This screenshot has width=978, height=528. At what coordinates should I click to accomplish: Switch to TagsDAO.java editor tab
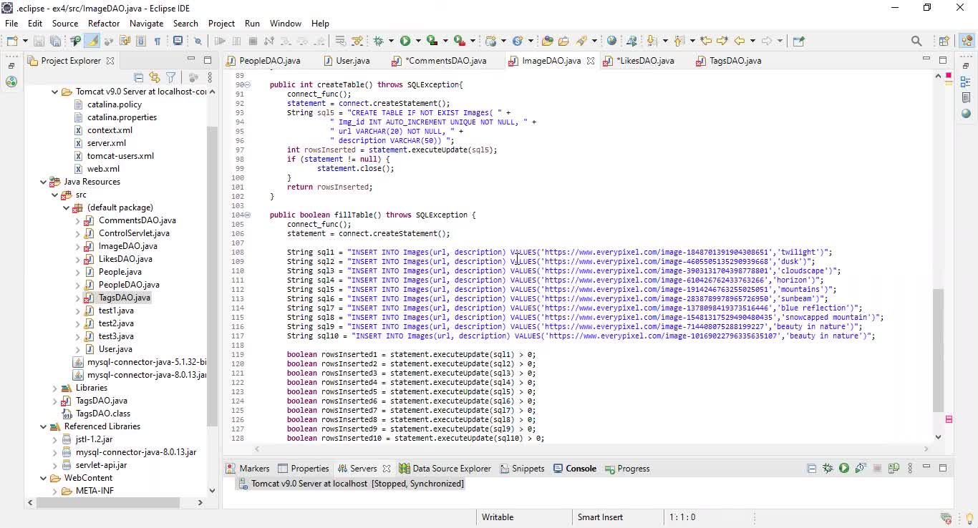735,61
